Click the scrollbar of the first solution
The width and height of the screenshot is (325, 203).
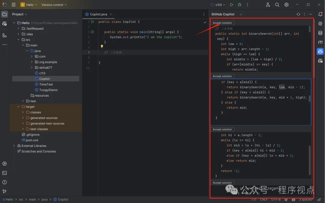[x=310, y=29]
